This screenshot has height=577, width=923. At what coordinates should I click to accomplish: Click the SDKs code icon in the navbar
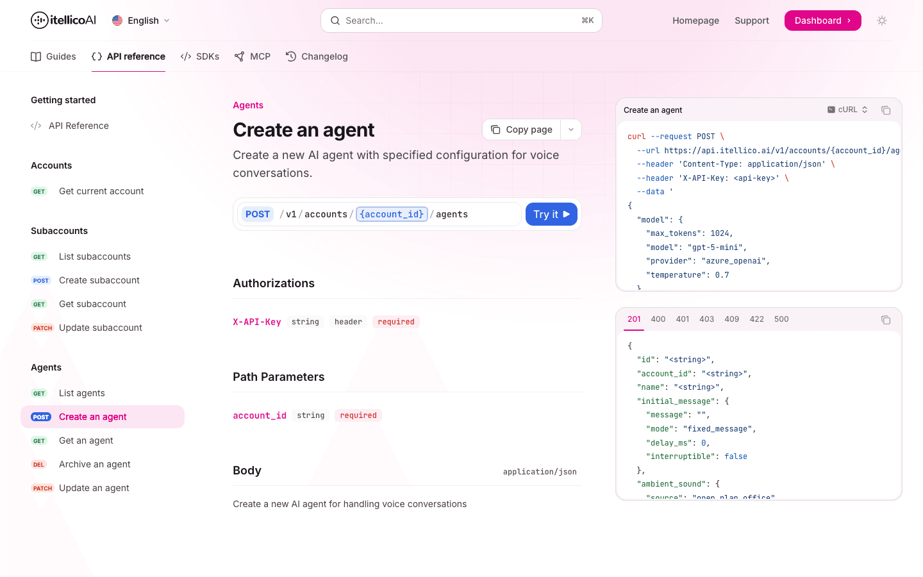185,56
